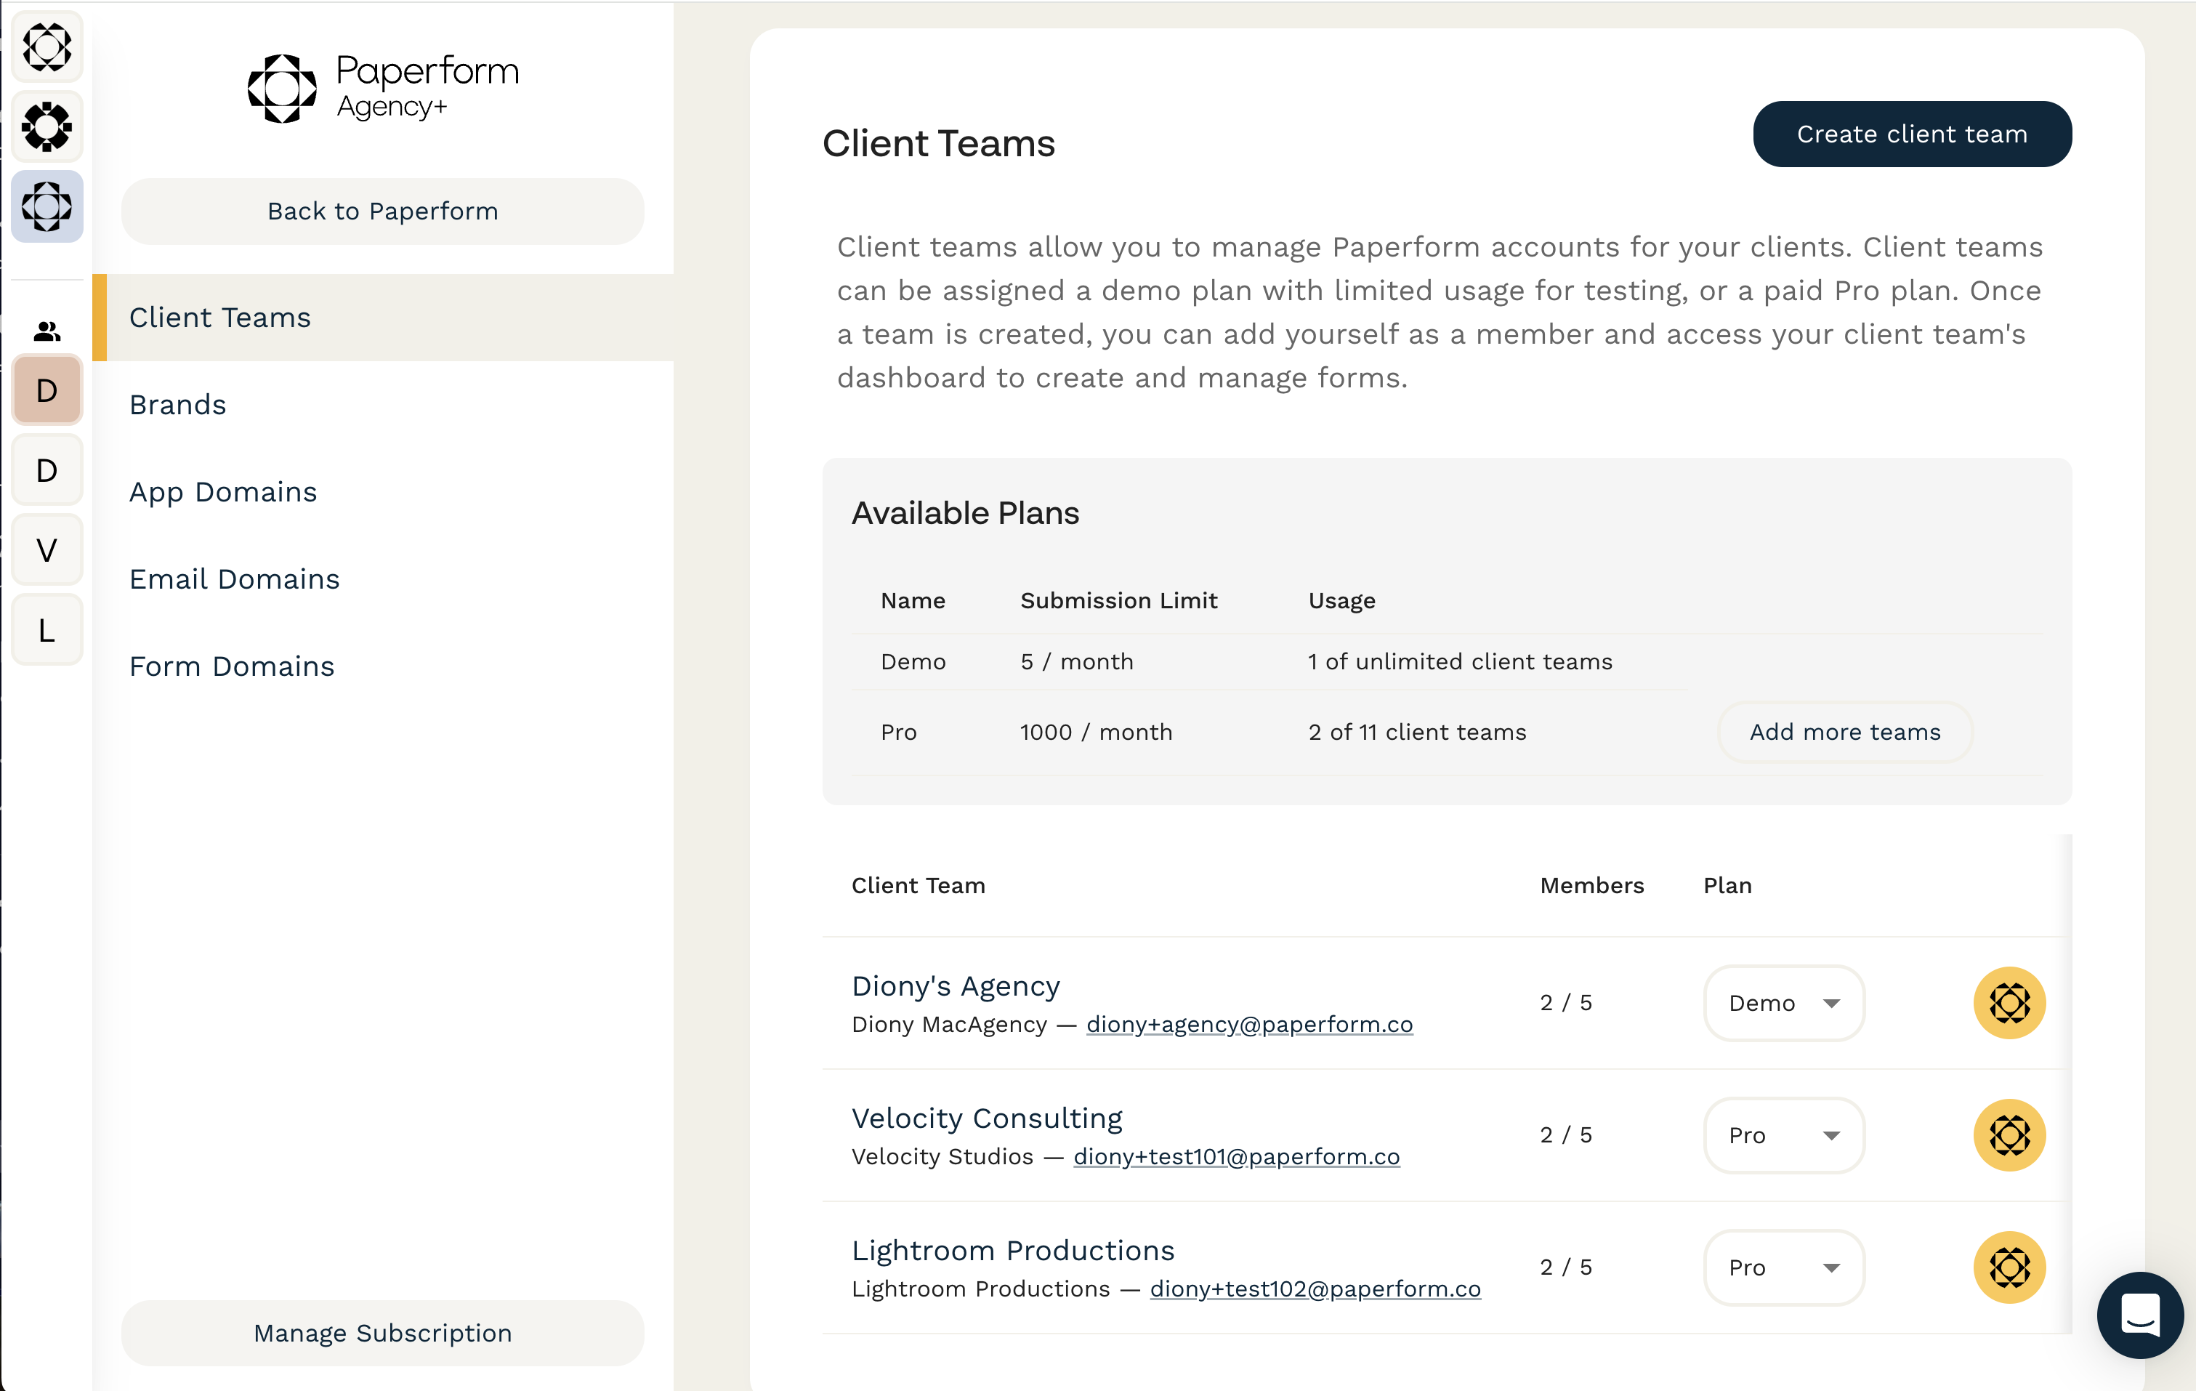Click the Create client team button
The image size is (2196, 1391).
(1911, 134)
